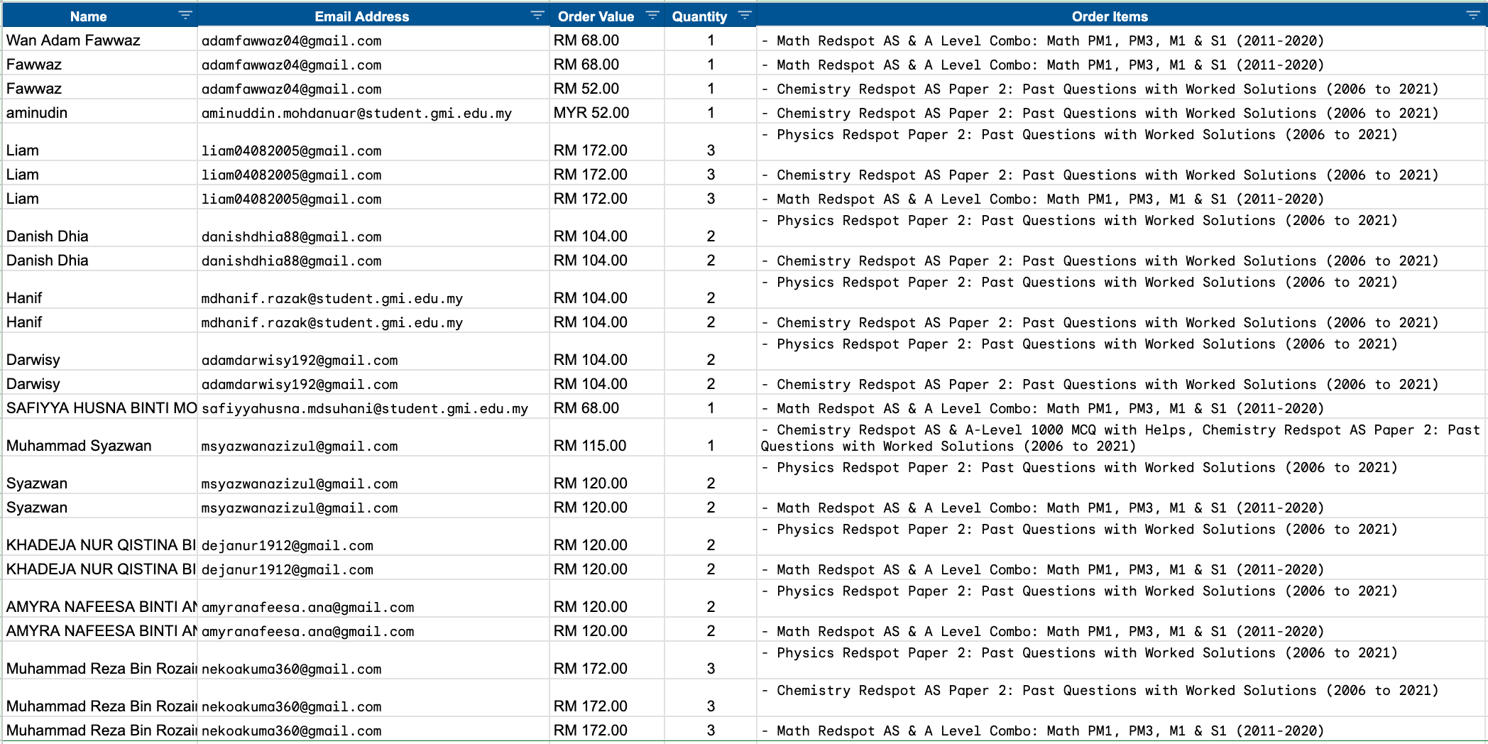Open the Quantity column filter
Viewport: 1488px width, 744px height.
pos(745,16)
